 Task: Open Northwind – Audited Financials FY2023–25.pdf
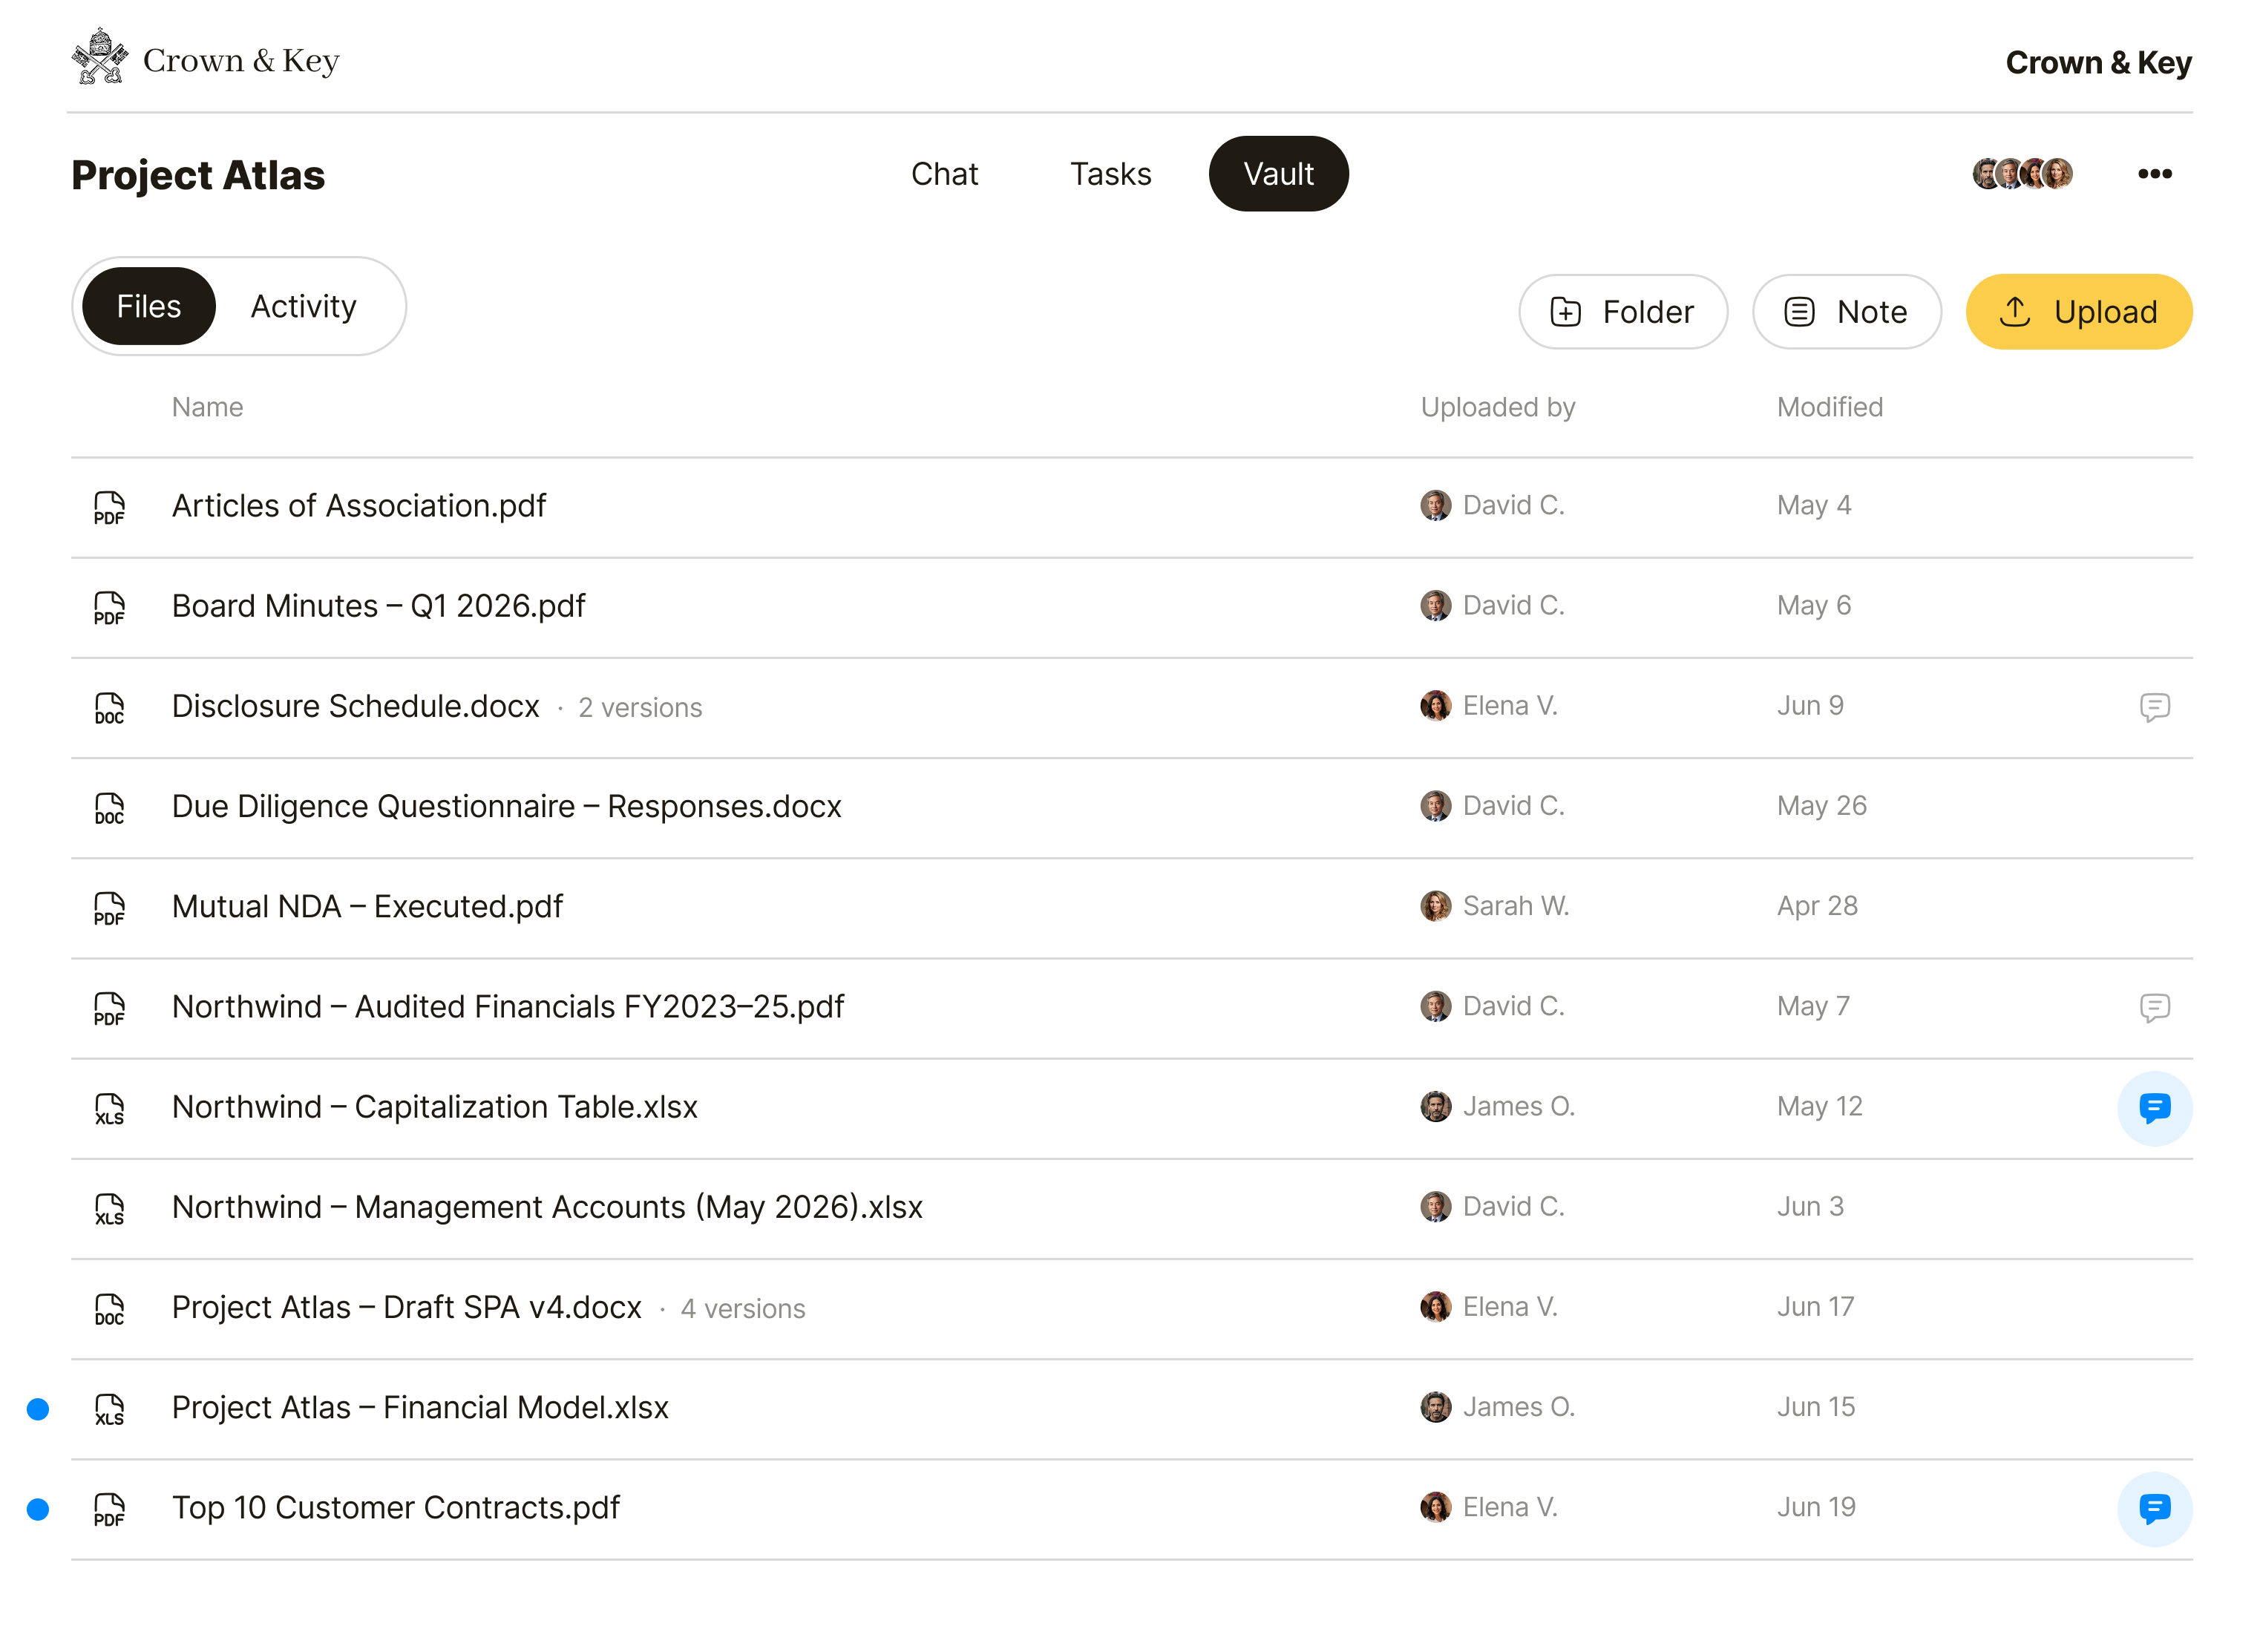(507, 1006)
